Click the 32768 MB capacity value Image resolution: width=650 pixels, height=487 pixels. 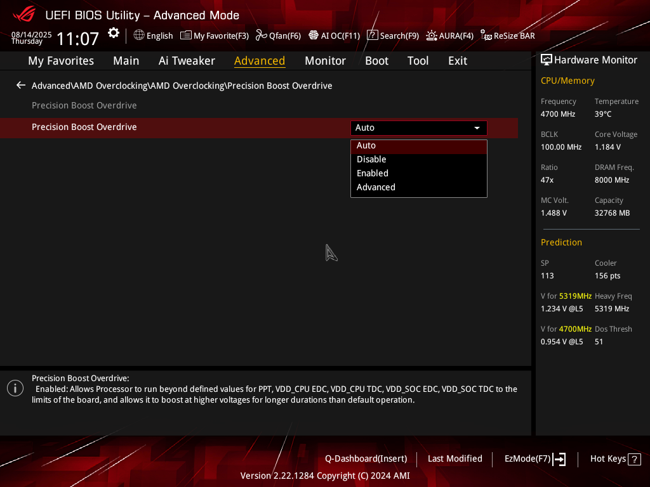pyautogui.click(x=612, y=213)
